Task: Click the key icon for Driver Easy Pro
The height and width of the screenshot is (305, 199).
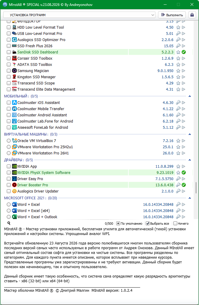Action: click(x=178, y=179)
